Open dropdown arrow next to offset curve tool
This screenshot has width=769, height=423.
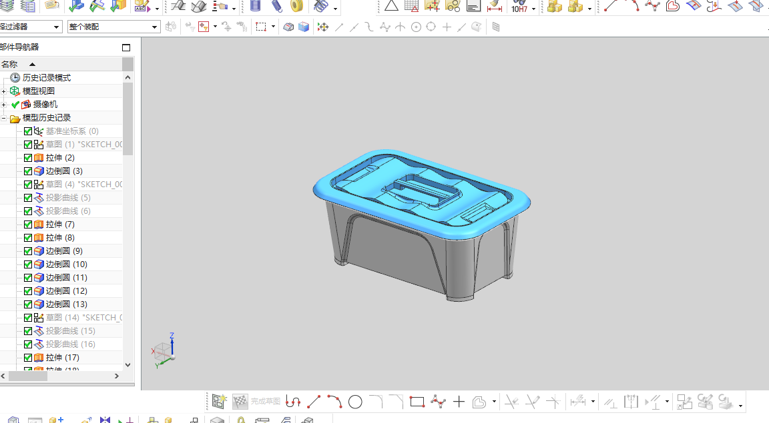(x=494, y=402)
